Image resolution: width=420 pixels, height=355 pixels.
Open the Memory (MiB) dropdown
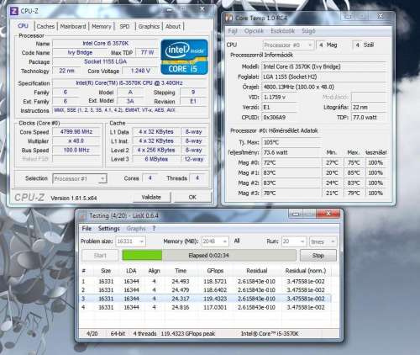pos(215,241)
